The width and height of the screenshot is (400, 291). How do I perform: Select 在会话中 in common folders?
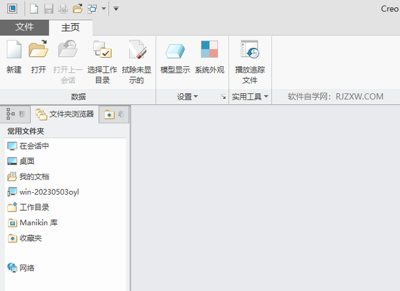[x=28, y=146]
